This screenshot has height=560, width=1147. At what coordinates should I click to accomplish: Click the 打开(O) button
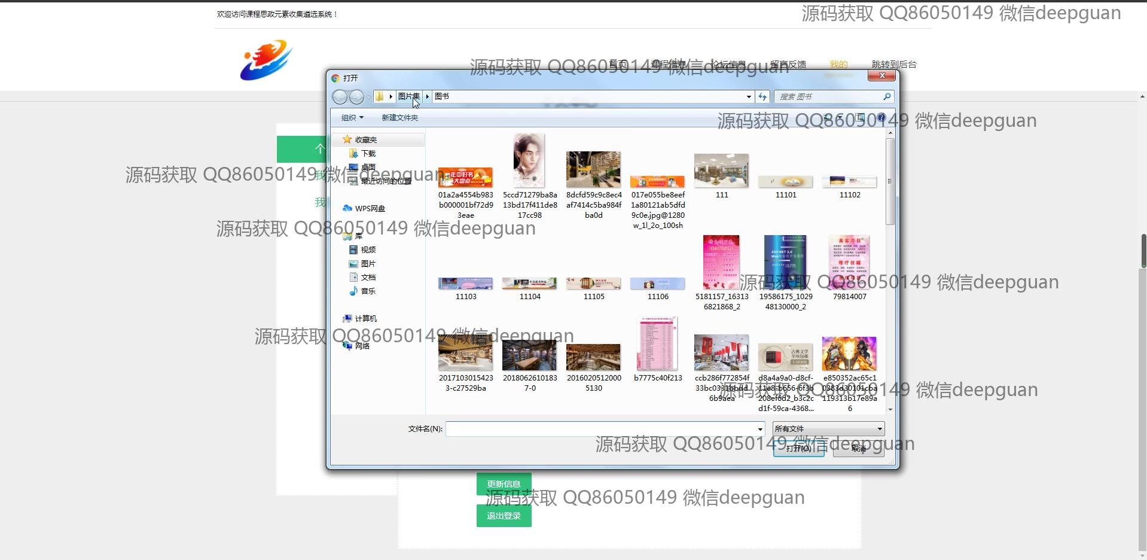(x=798, y=448)
